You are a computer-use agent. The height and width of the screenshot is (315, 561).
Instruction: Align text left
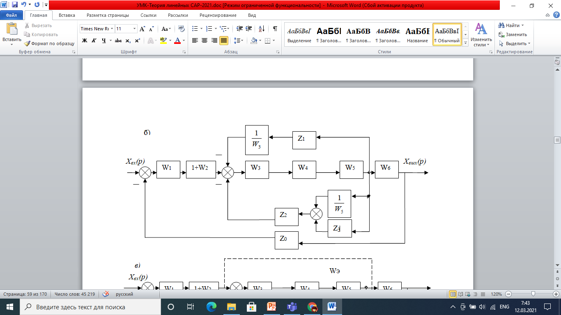[x=195, y=41]
